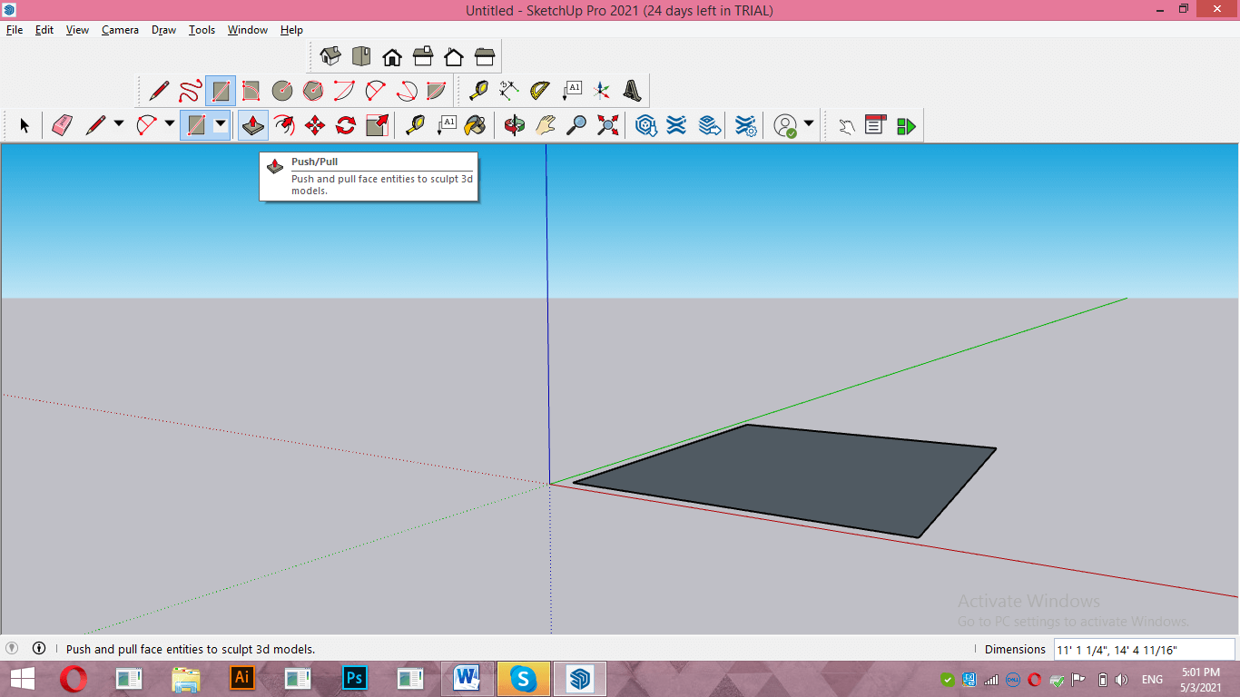Screen dimensions: 1240x697
Task: Open the Windows Start button
Action: [23, 679]
